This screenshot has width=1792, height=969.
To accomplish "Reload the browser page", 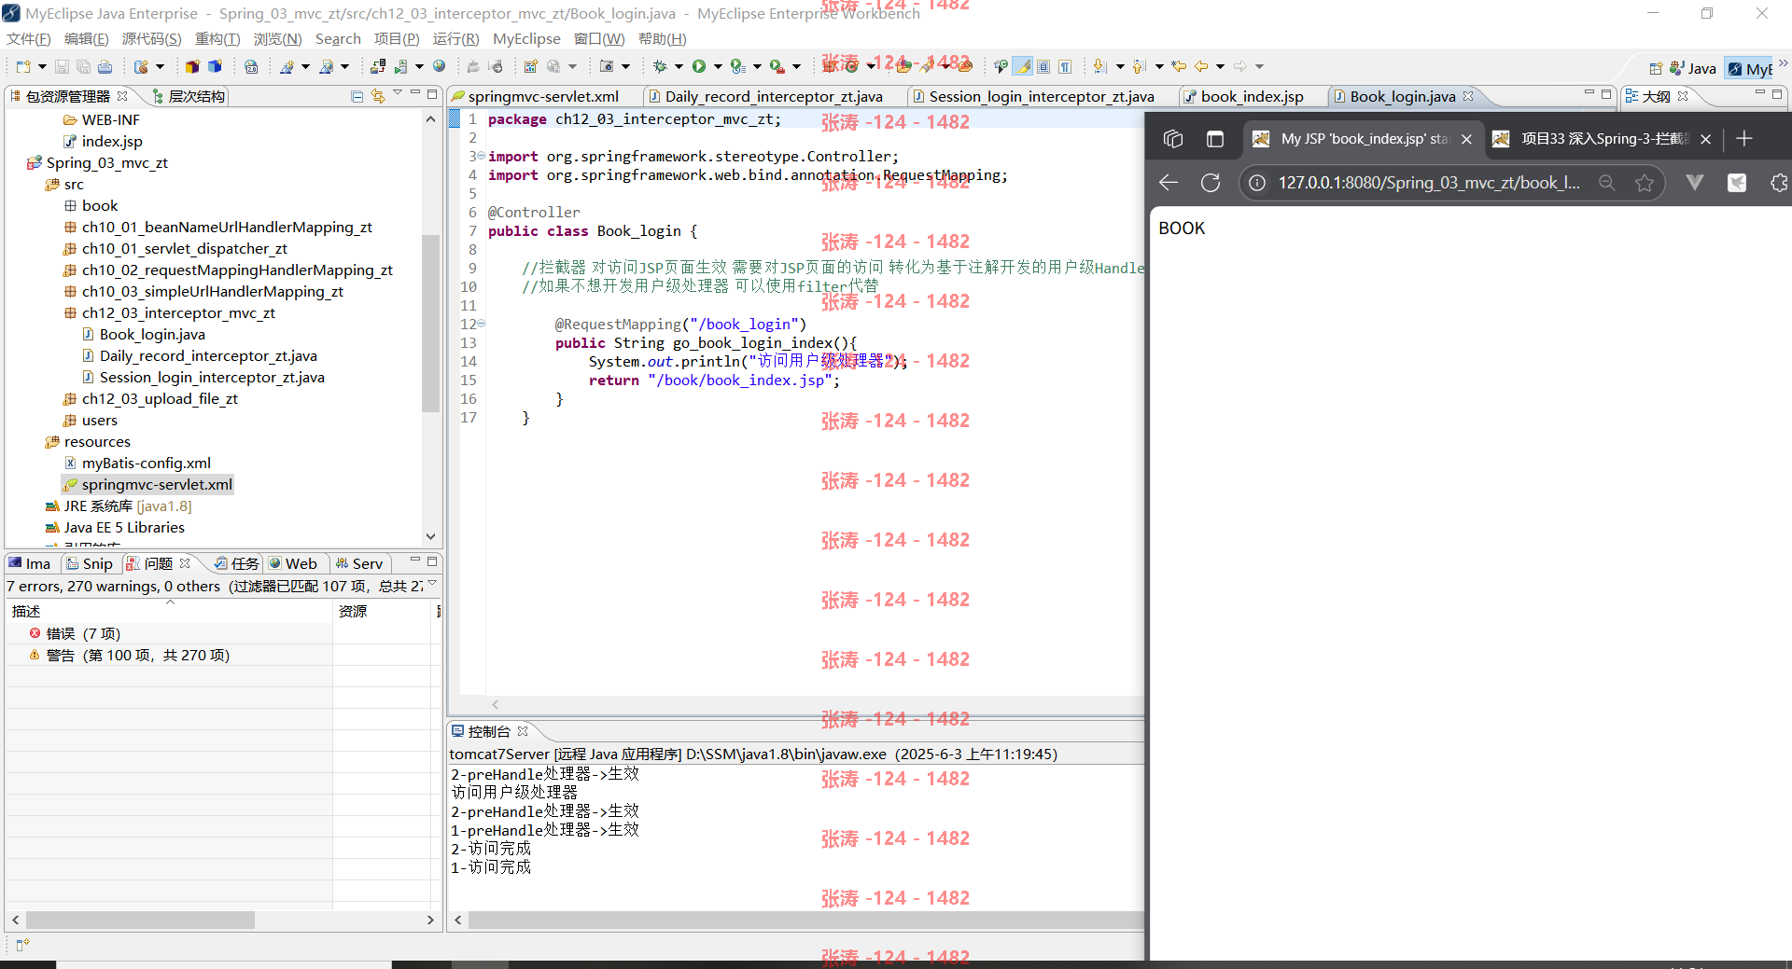I will [x=1211, y=183].
